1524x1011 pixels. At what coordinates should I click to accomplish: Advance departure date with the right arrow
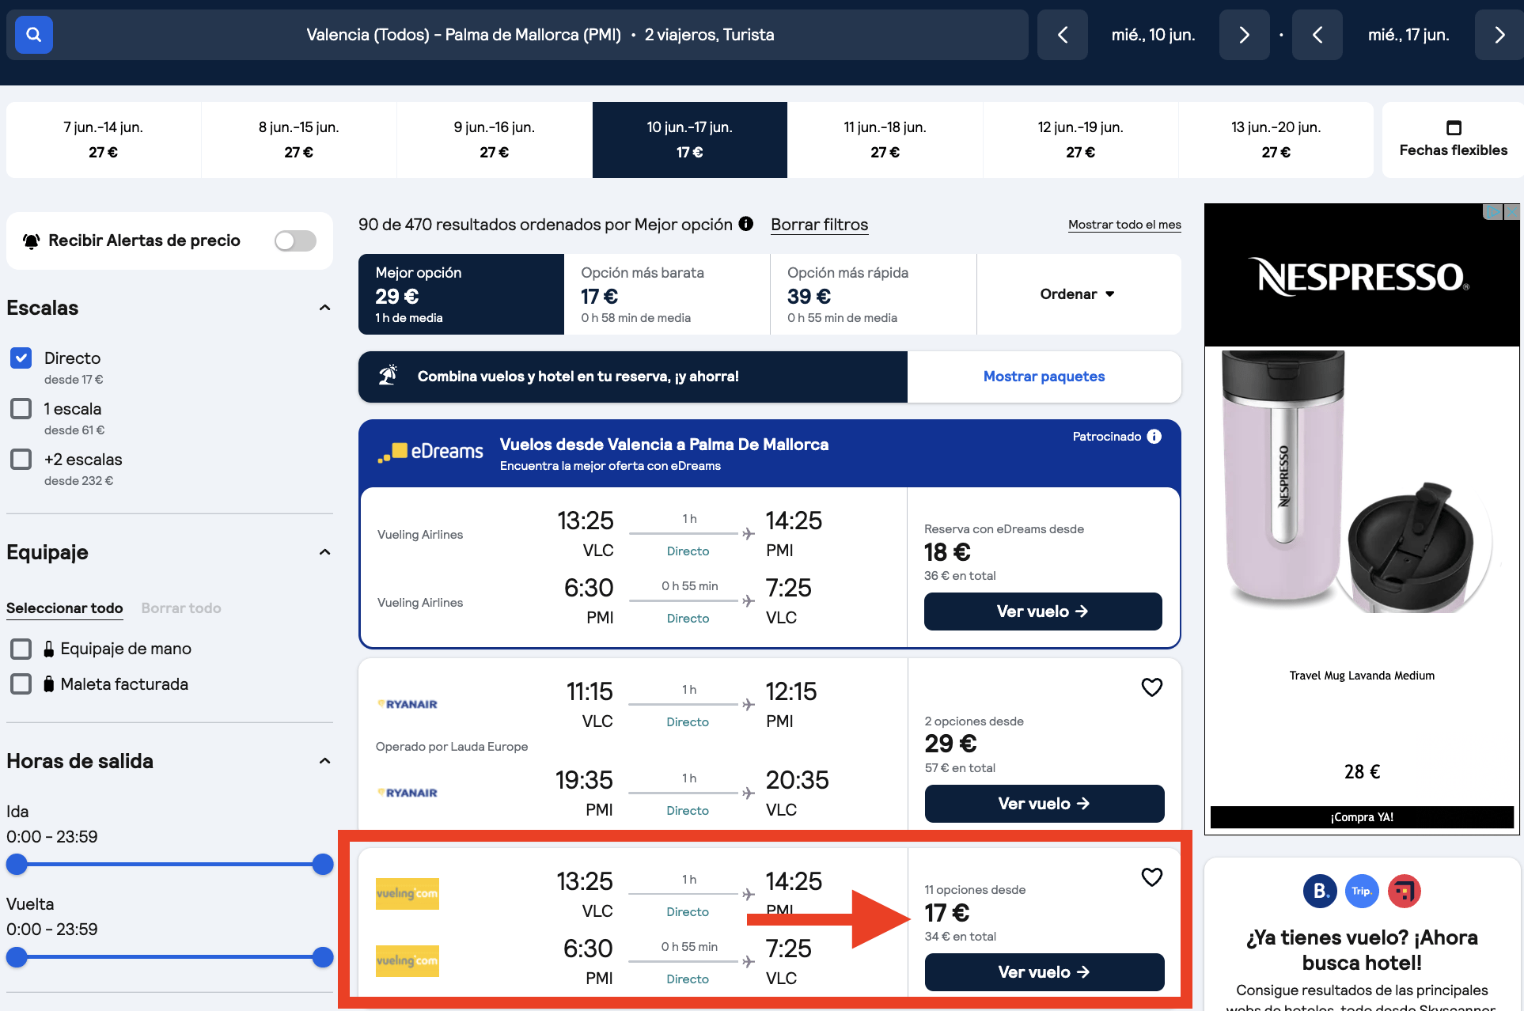(1244, 35)
